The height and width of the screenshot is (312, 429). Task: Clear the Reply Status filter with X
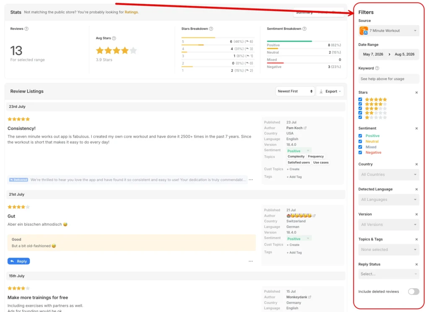(x=416, y=264)
